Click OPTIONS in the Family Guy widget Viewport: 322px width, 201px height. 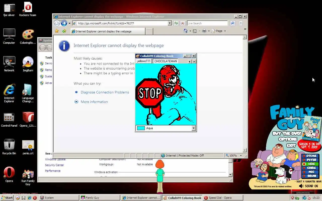pyautogui.click(x=288, y=139)
